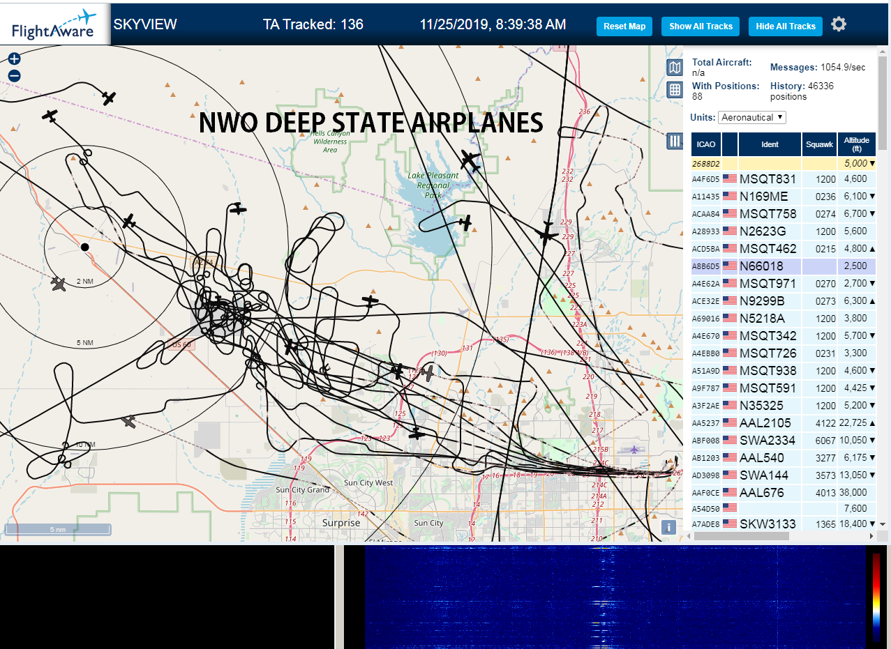Click the US flag in SKW3133 row

(x=730, y=524)
